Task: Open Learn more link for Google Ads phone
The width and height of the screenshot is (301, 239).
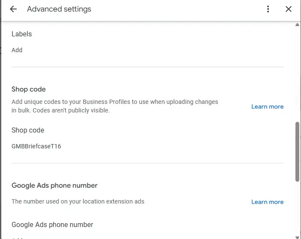Action: [x=267, y=202]
